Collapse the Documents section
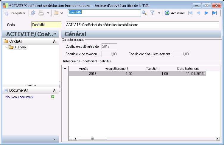224x145 pixels. point(54,90)
